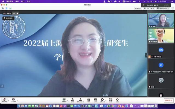Viewport: 175px width, 109px height.
Task: Open the 编辑 menu in menu bar
Action: coord(17,1)
